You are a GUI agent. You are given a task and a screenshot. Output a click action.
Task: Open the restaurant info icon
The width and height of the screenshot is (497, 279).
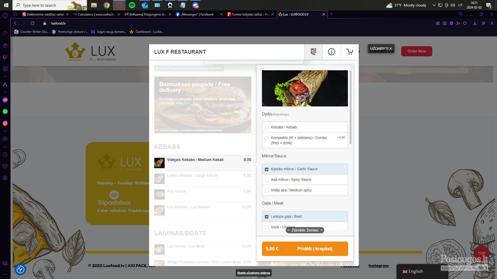pos(331,52)
